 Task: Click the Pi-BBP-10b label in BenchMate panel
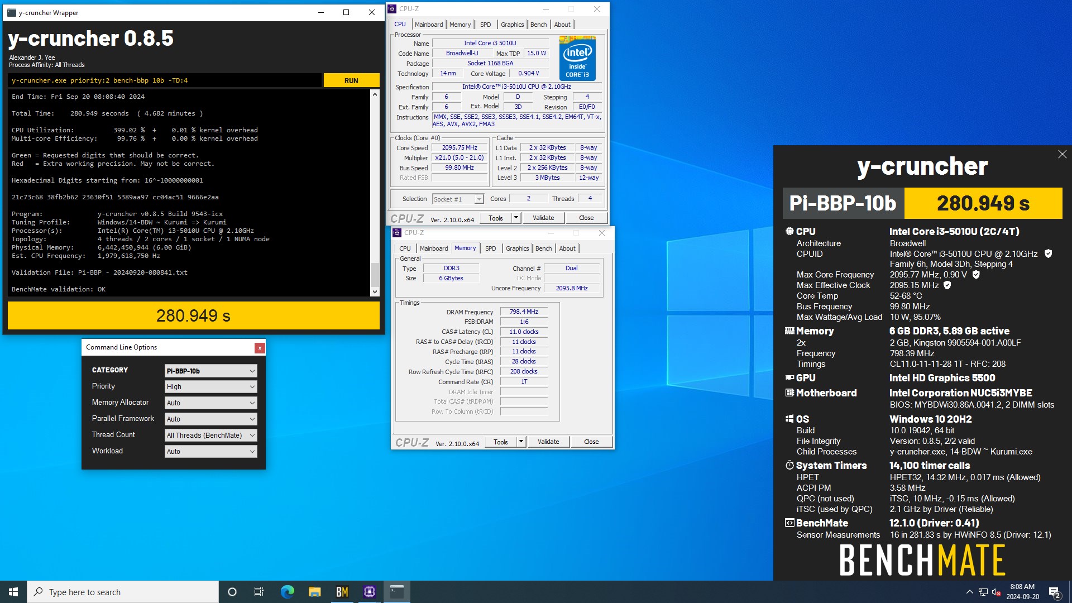843,203
